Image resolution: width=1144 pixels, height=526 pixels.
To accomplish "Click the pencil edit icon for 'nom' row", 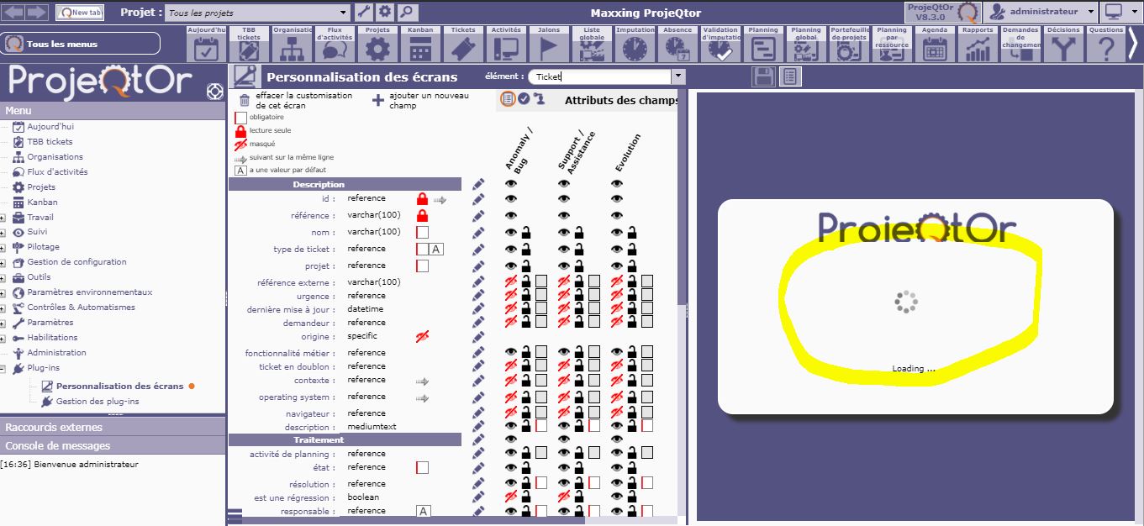I will (478, 233).
